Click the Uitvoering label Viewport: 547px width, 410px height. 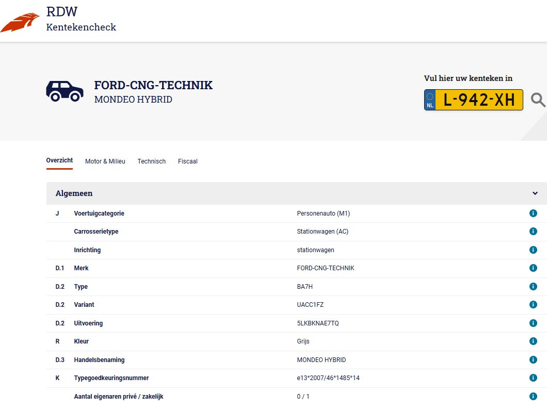tap(88, 323)
